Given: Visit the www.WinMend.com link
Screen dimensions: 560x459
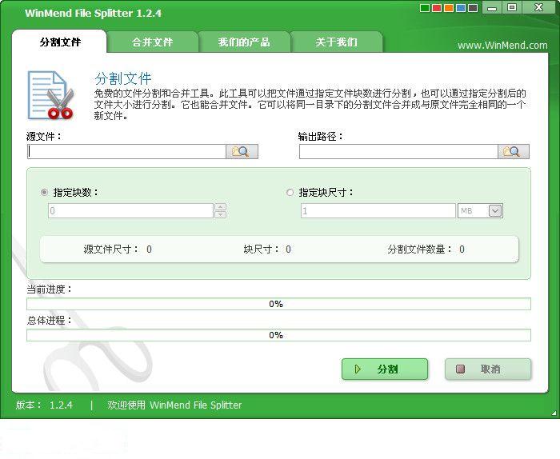Looking at the screenshot, I should 502,46.
